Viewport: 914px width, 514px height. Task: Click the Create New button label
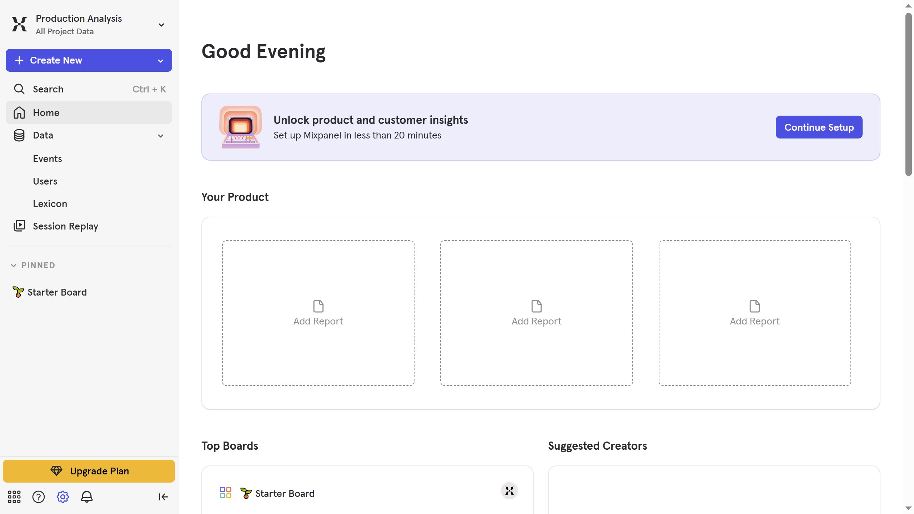56,60
